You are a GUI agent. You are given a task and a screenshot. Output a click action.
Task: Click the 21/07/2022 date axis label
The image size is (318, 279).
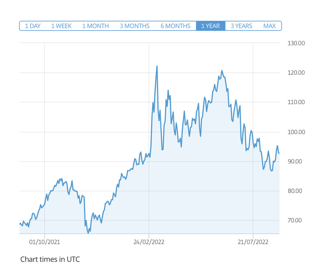[253, 242]
